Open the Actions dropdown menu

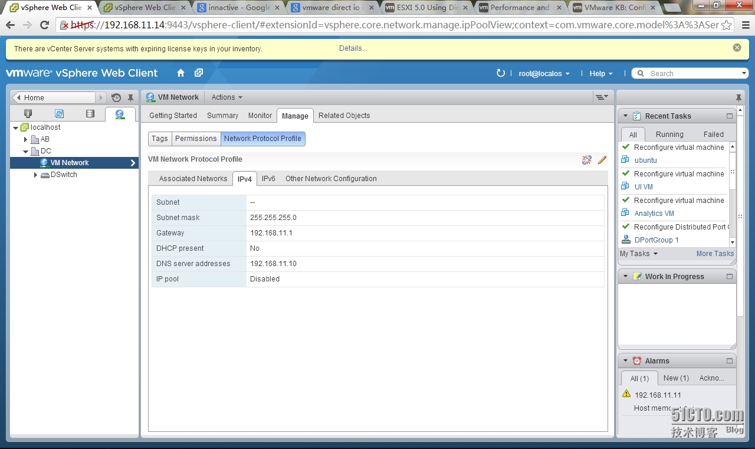pos(227,97)
